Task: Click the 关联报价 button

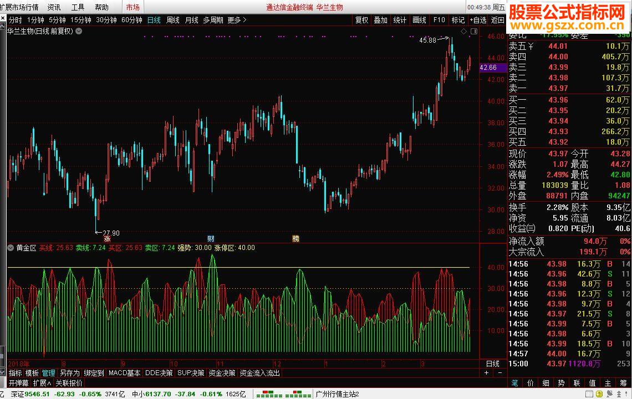Action: (69, 383)
